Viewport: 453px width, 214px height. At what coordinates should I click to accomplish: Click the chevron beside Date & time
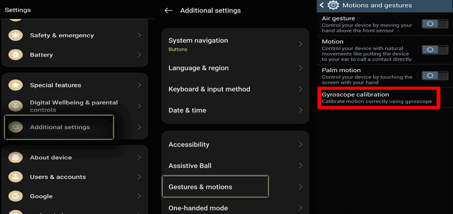[300, 110]
